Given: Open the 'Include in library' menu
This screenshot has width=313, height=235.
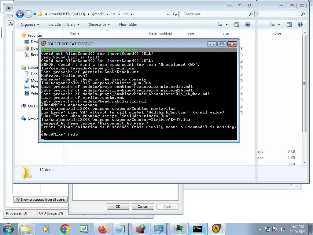Looking at the screenshot, I should [x=64, y=24].
